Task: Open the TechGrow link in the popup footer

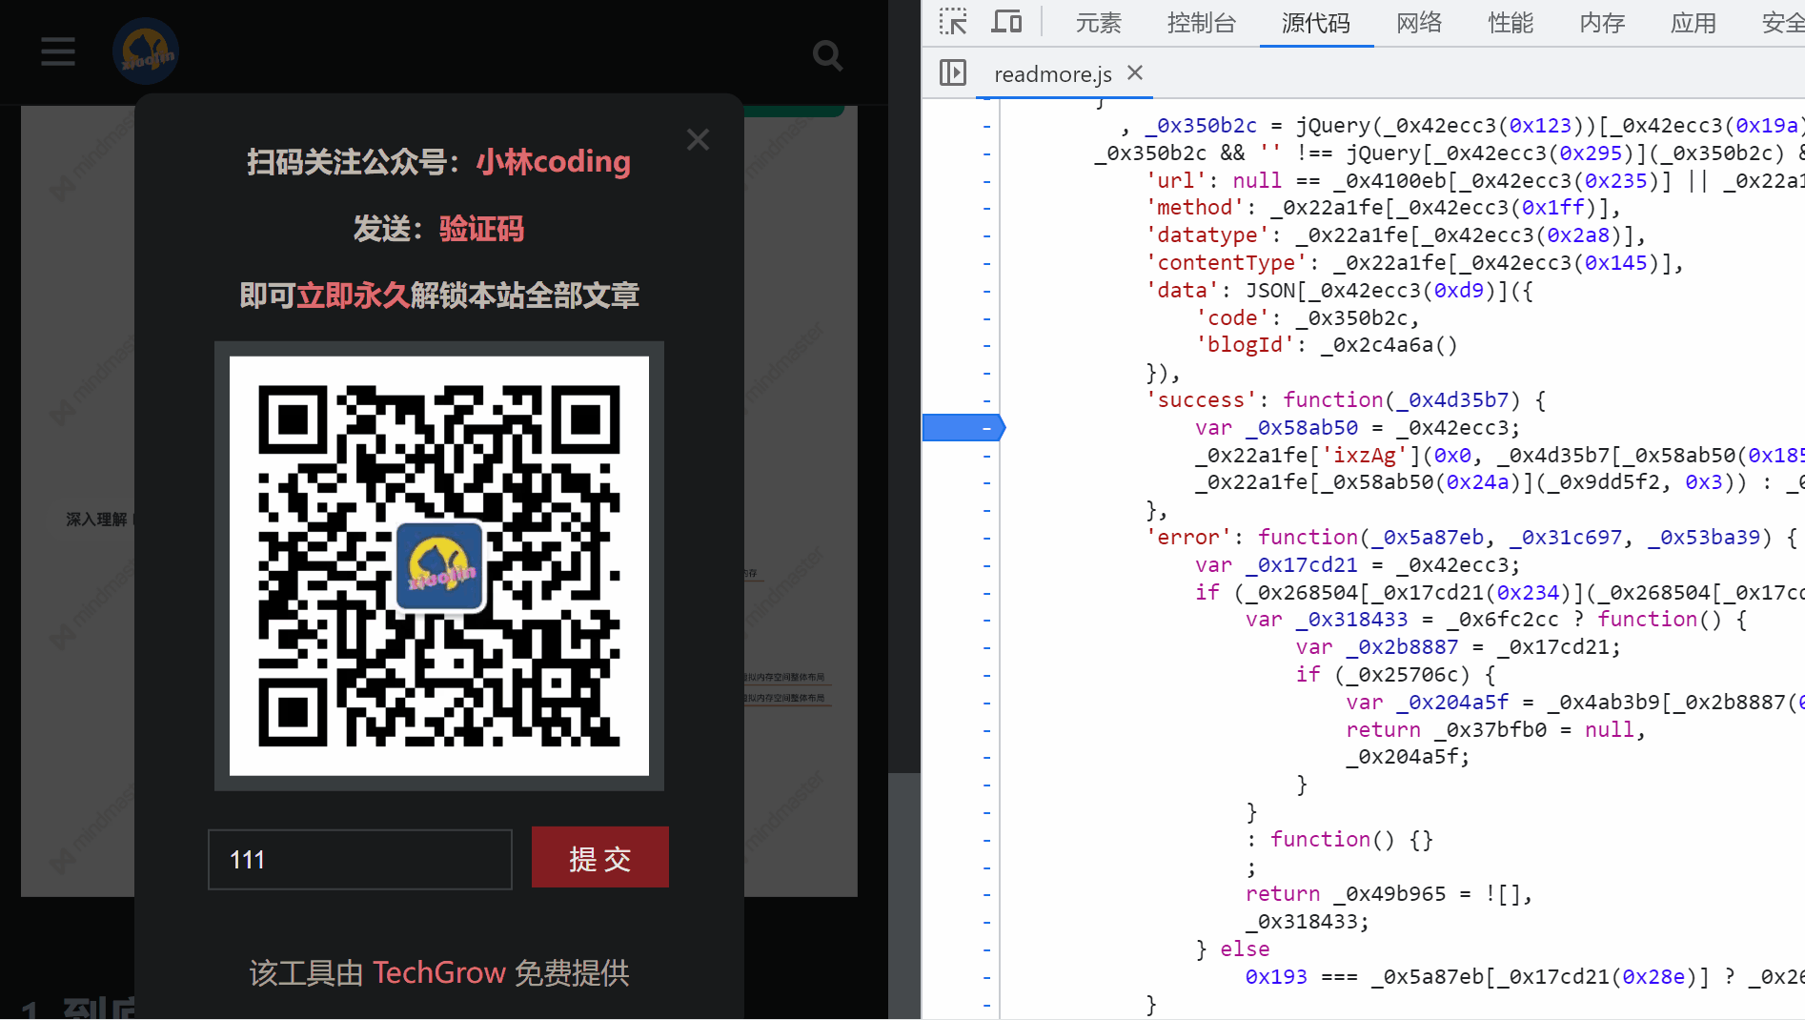Action: point(439,972)
